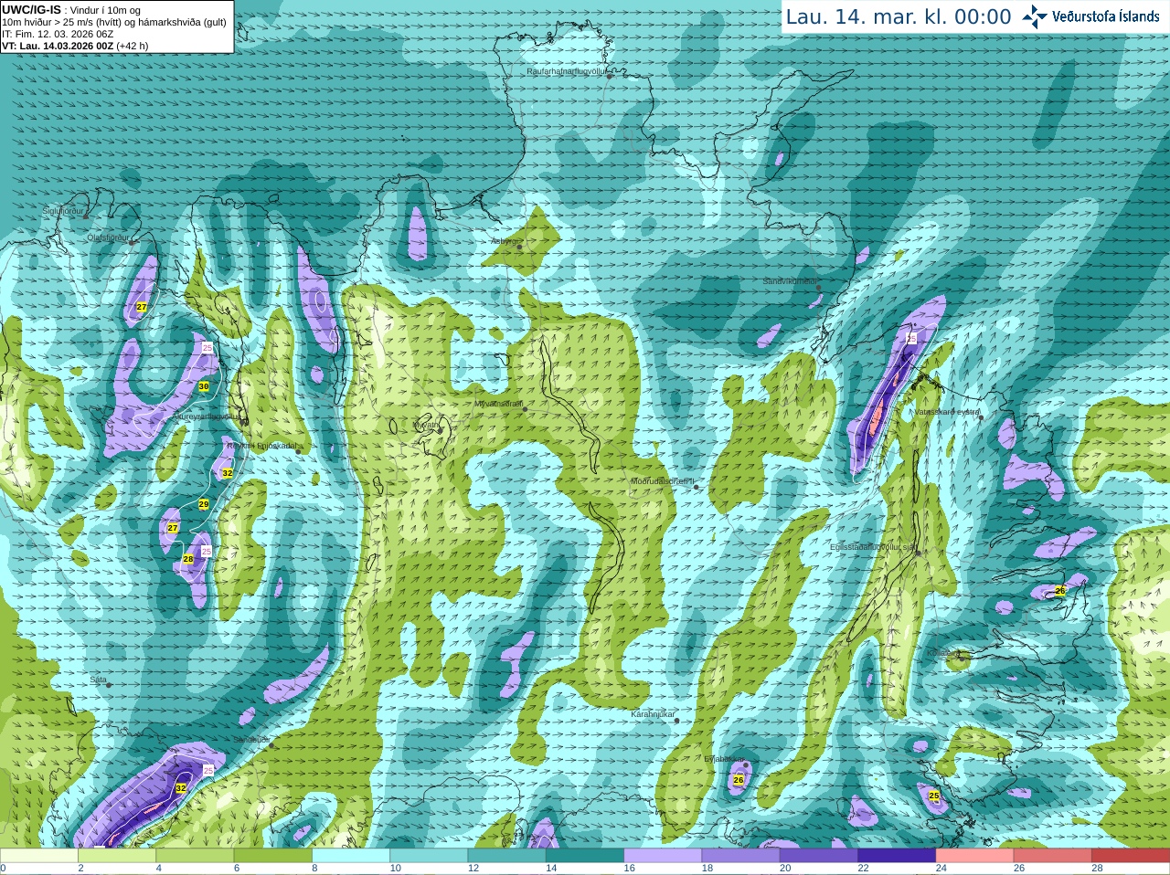Click the Mývatn station label
The image size is (1170, 875).
tap(425, 425)
